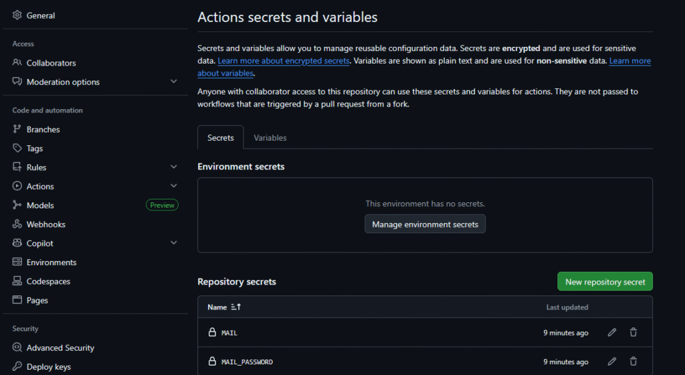Open Learn more about encrypted secrets link
This screenshot has height=375, width=685.
(x=283, y=61)
